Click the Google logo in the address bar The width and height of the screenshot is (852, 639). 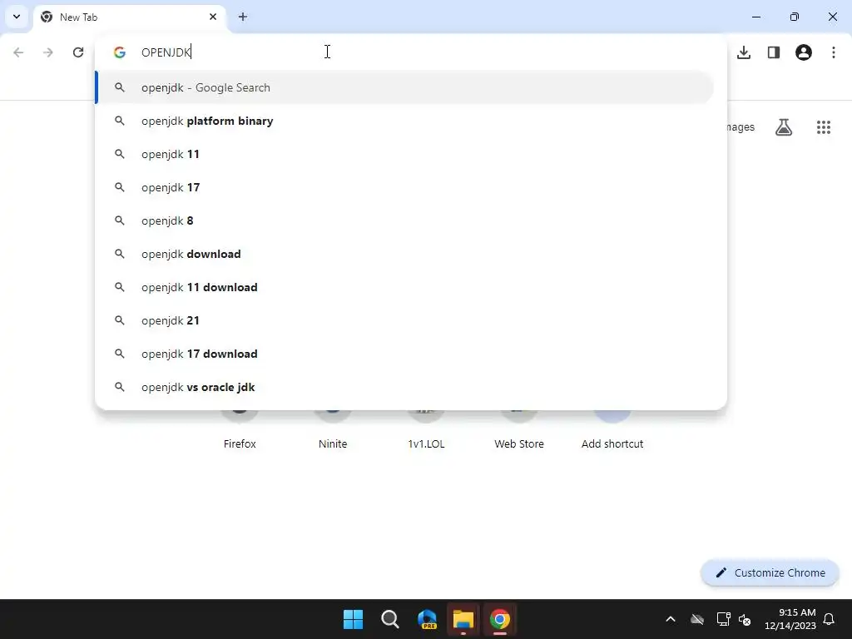pyautogui.click(x=120, y=52)
